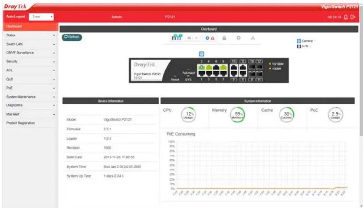
Task: Select green port 8 on the switch panel
Action: pyautogui.click(x=223, y=67)
